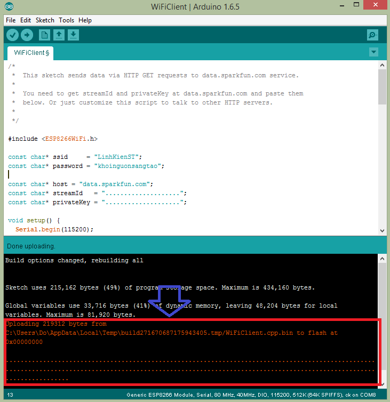Viewport: 390px width, 402px height.
Task: Click the "LinhKienST" ssid string
Action: pos(116,157)
